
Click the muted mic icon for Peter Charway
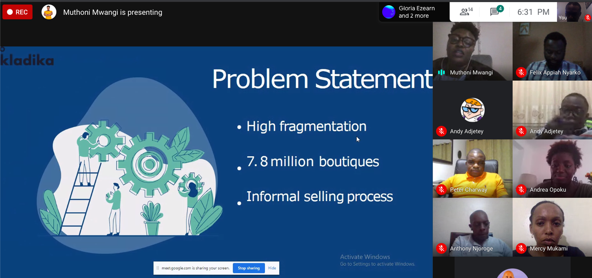coord(441,189)
